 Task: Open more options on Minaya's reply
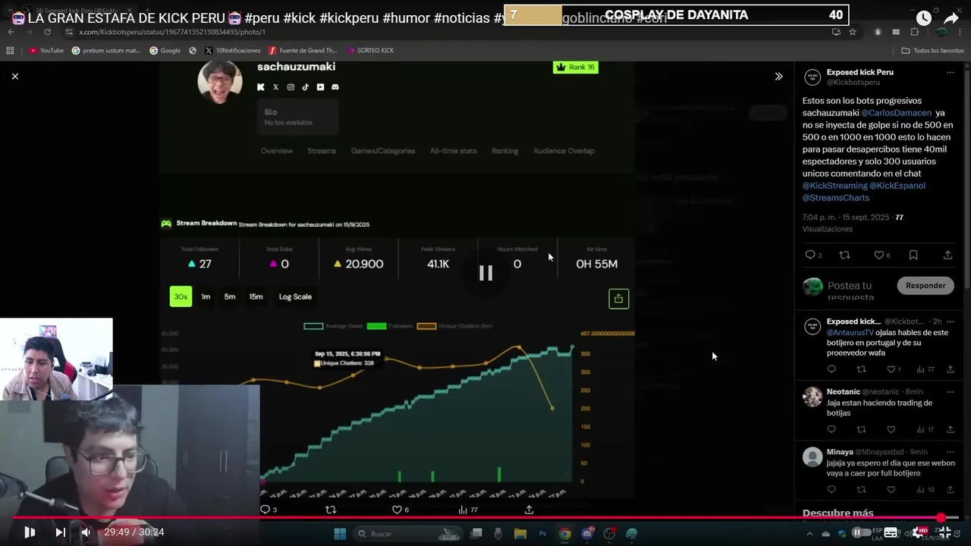950,452
